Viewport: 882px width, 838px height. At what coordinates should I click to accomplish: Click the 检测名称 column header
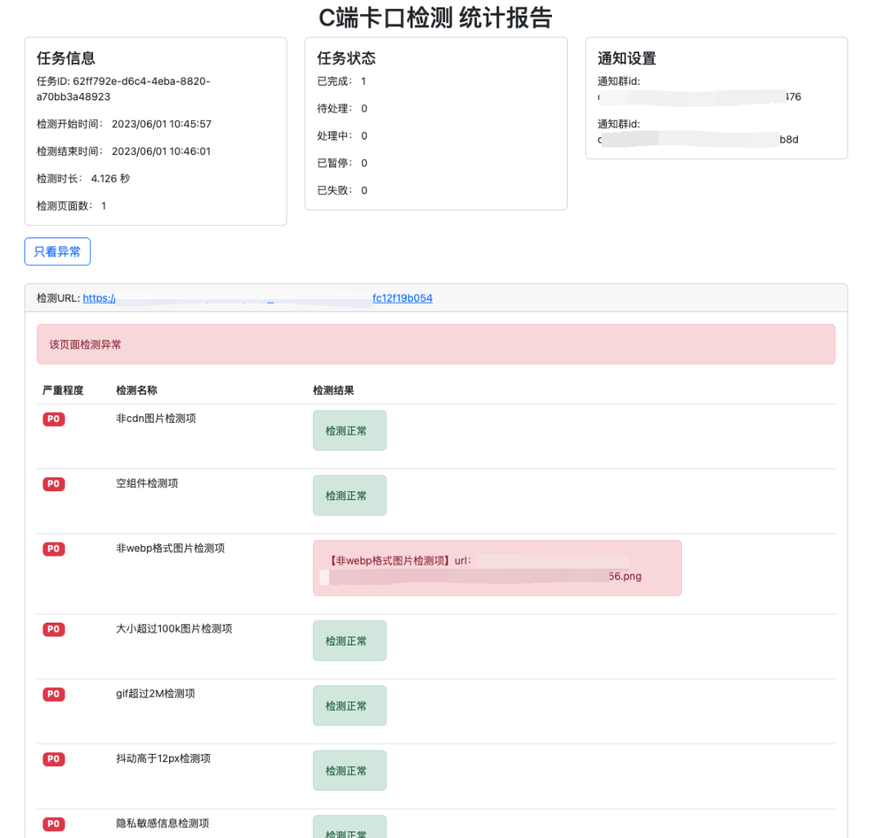coord(136,390)
